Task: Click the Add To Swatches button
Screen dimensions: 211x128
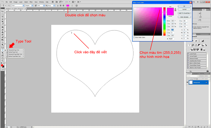Action: click(x=184, y=13)
